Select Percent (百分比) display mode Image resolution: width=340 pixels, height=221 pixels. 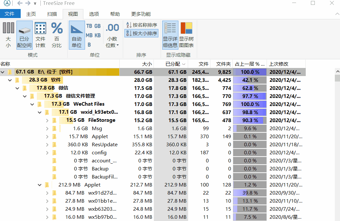57,35
